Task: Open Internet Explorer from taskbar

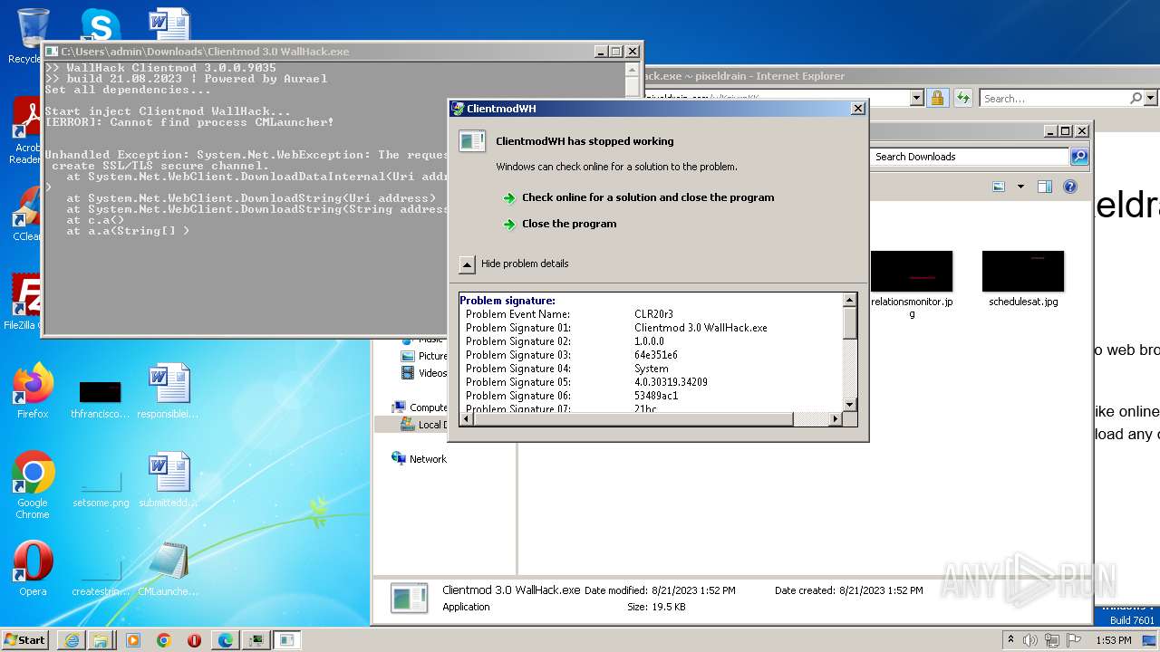Action: pyautogui.click(x=72, y=640)
